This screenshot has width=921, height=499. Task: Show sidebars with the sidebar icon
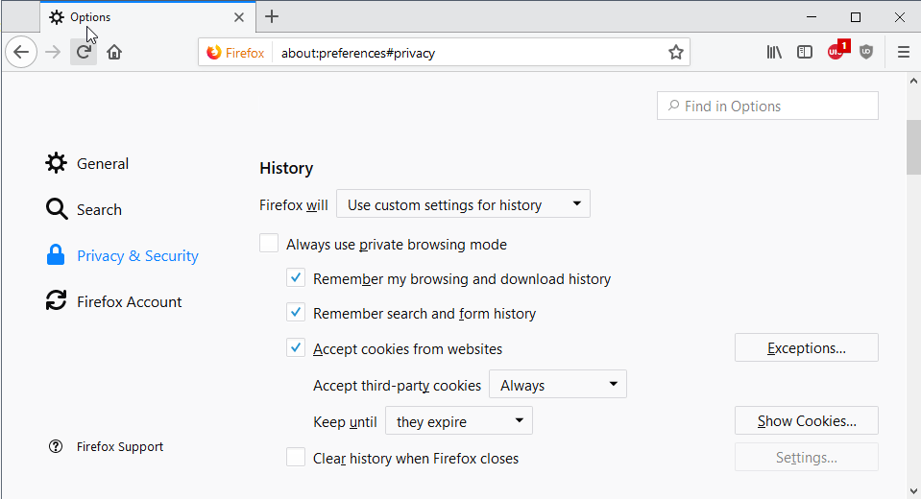pos(805,52)
